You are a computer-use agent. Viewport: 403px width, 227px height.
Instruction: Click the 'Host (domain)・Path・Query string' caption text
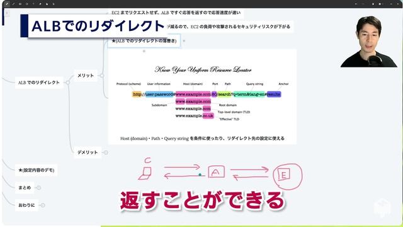click(x=202, y=139)
